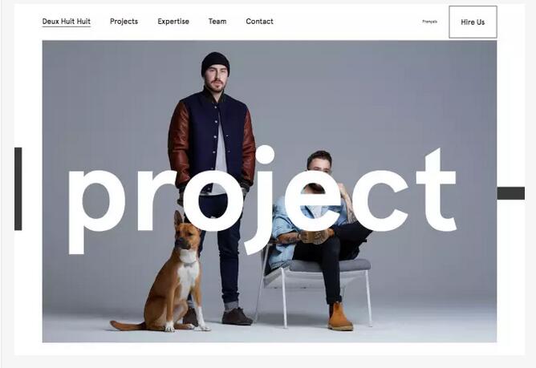Screen dimensions: 536x368
Task: Click the letter c in project
Action: point(380,201)
